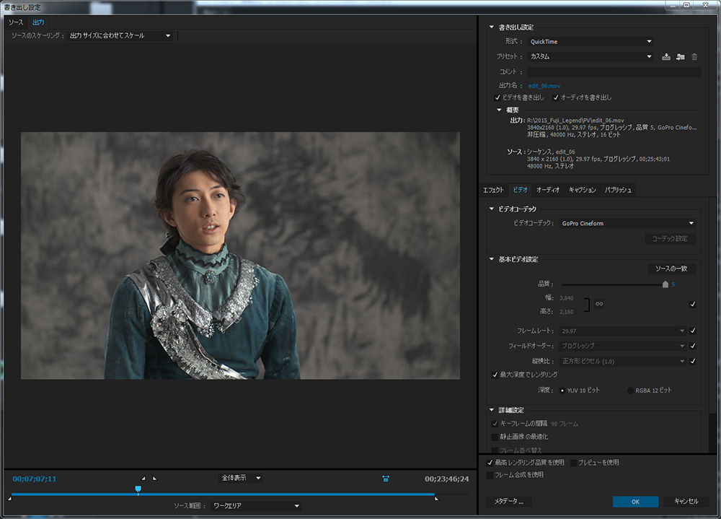Open the プリセット カスタム dropdown
Screen dimensions: 721x519
(591, 56)
